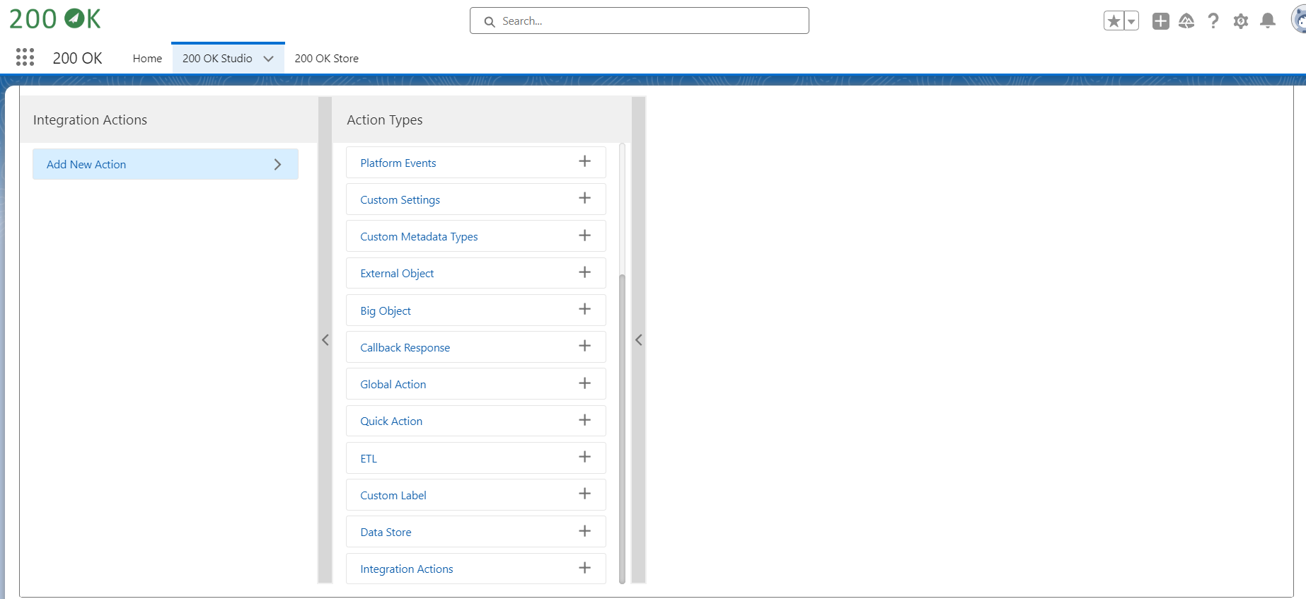This screenshot has width=1306, height=599.
Task: Switch to the Home tab
Action: (x=147, y=59)
